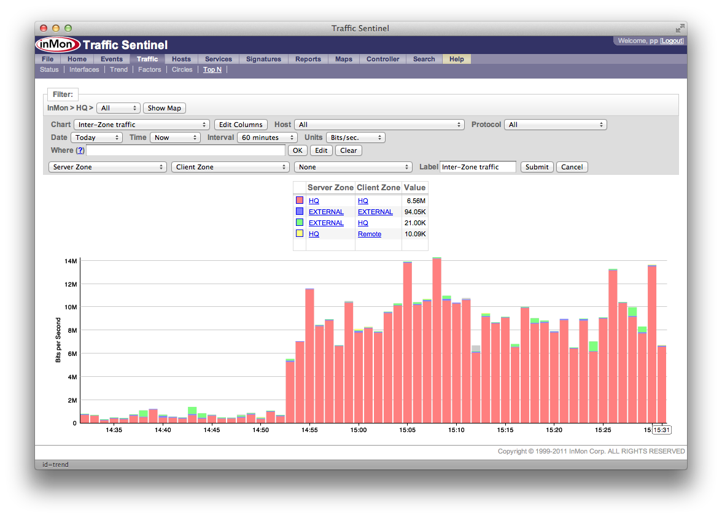The height and width of the screenshot is (518, 722).
Task: Click the Submit button
Action: [537, 167]
